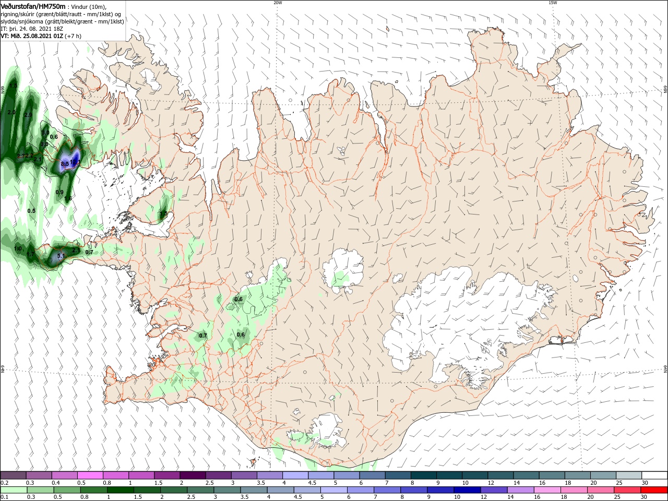Click the 0.5 precipitation value over the sea
The image size is (668, 501).
[x=31, y=210]
